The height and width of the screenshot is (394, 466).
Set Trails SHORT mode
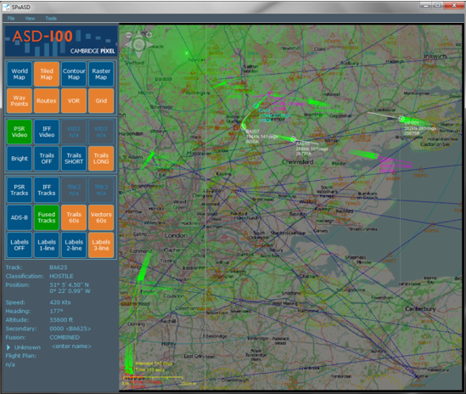(x=74, y=159)
